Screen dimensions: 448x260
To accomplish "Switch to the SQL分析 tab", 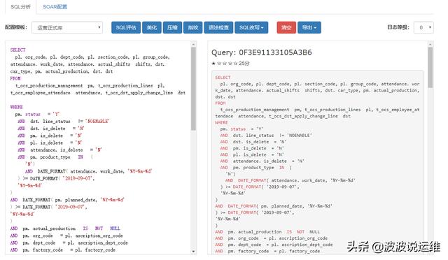I will (20, 7).
